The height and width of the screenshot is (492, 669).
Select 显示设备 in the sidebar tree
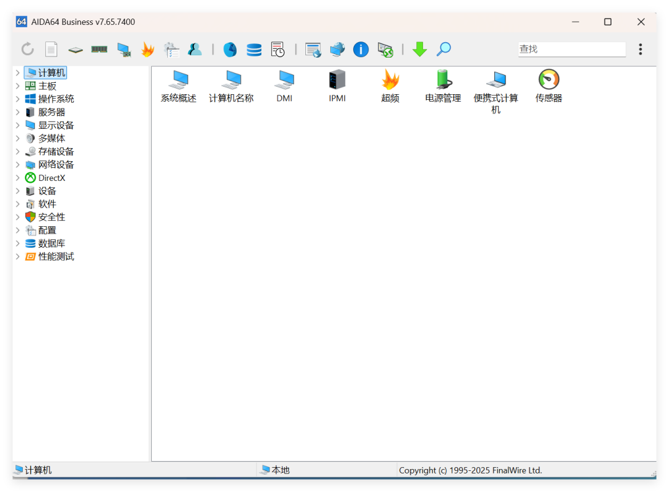[x=56, y=125]
